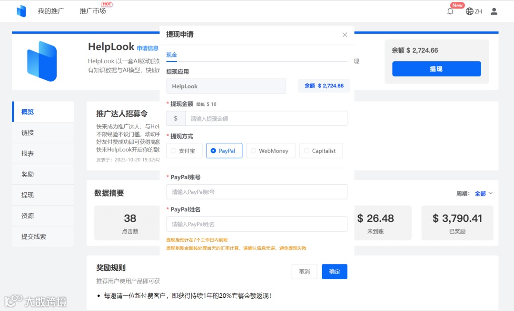Open the 提现应用 HelpLook selector

[226, 86]
